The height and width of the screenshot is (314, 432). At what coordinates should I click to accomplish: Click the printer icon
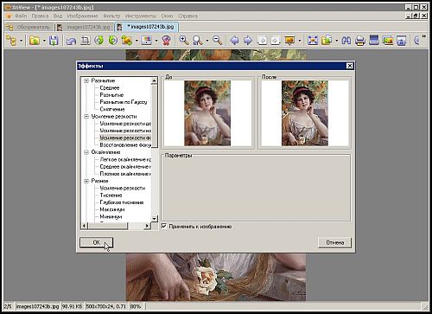point(360,41)
